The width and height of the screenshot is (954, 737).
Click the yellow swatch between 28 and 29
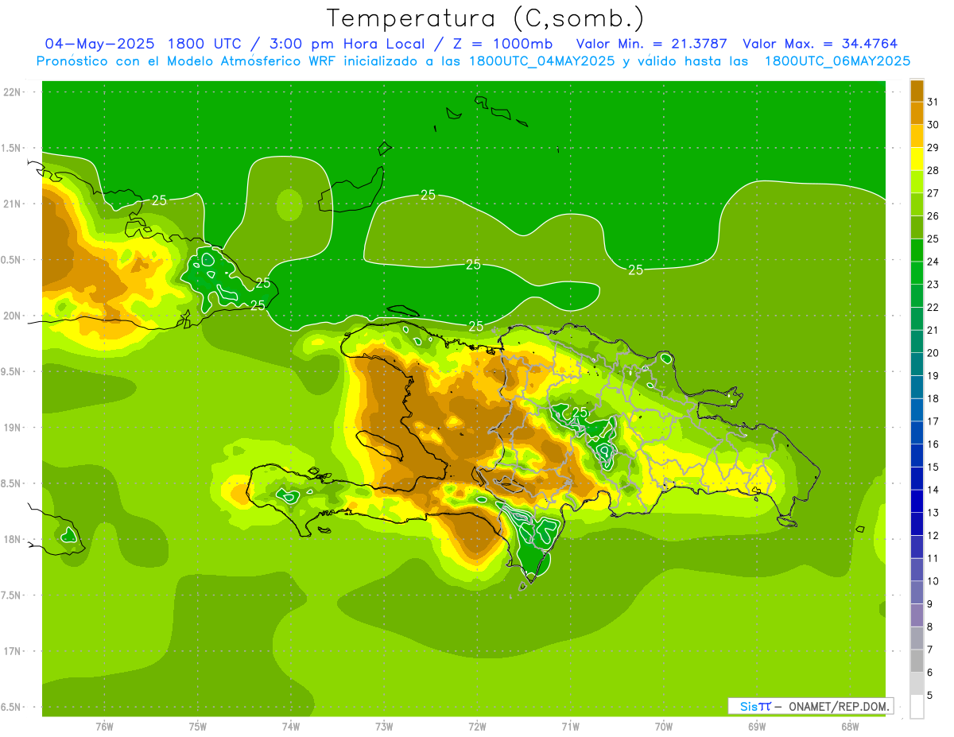pyautogui.click(x=917, y=159)
